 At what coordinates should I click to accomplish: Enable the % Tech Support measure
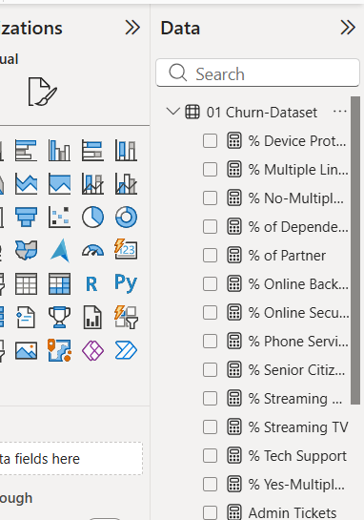(x=210, y=456)
